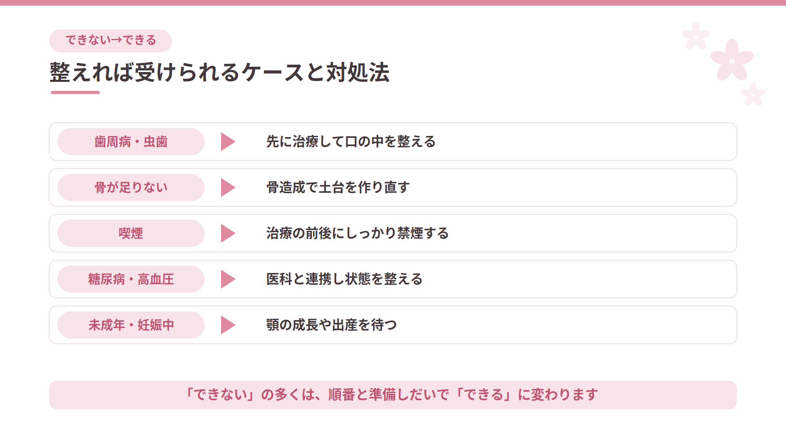
Task: Click the small lower flower decoration
Action: pos(753,94)
